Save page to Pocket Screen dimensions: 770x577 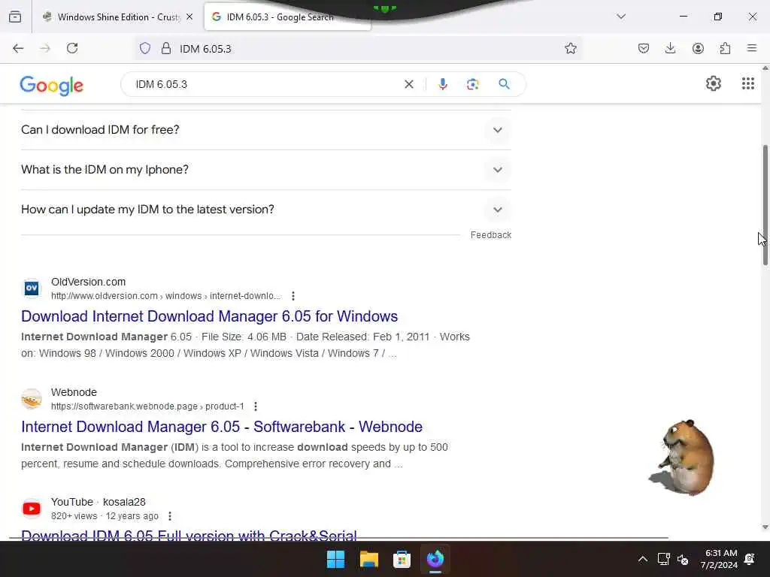pos(644,48)
